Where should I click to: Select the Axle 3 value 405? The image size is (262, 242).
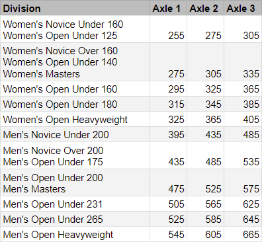point(251,120)
